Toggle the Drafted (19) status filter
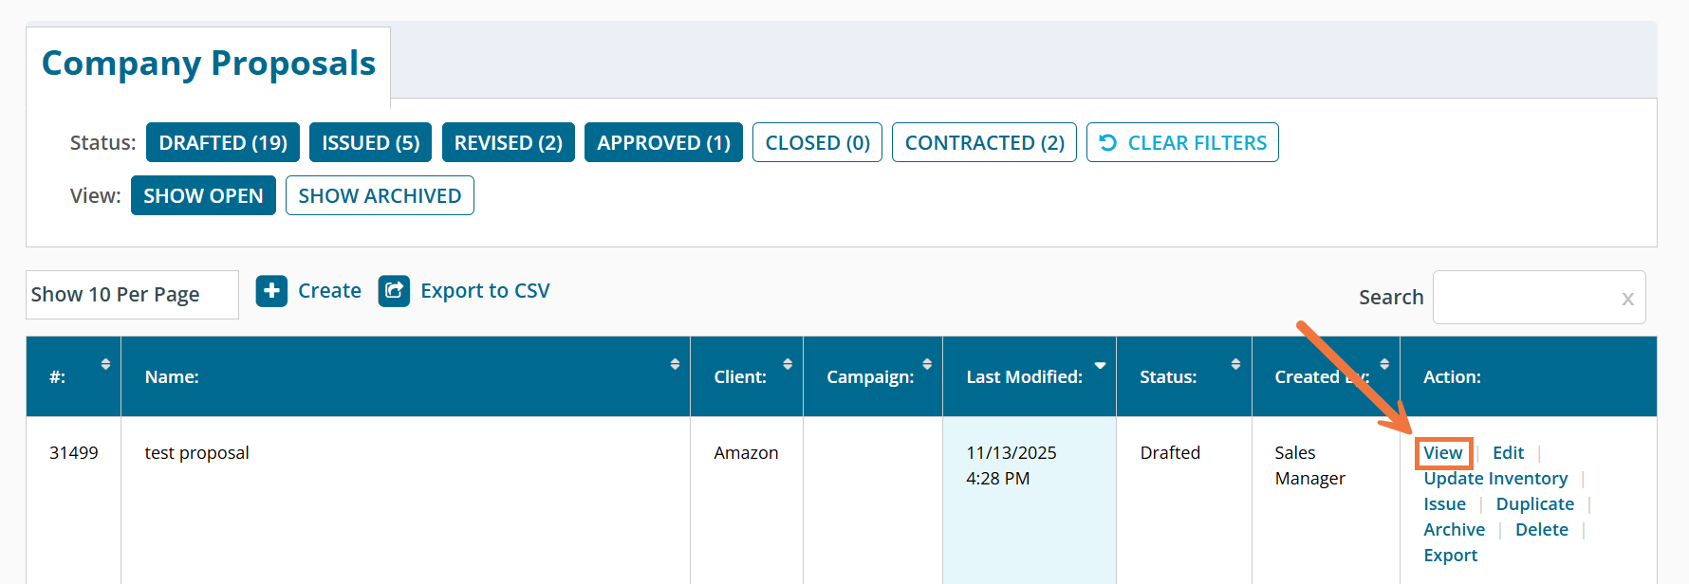This screenshot has width=1689, height=584. (223, 143)
